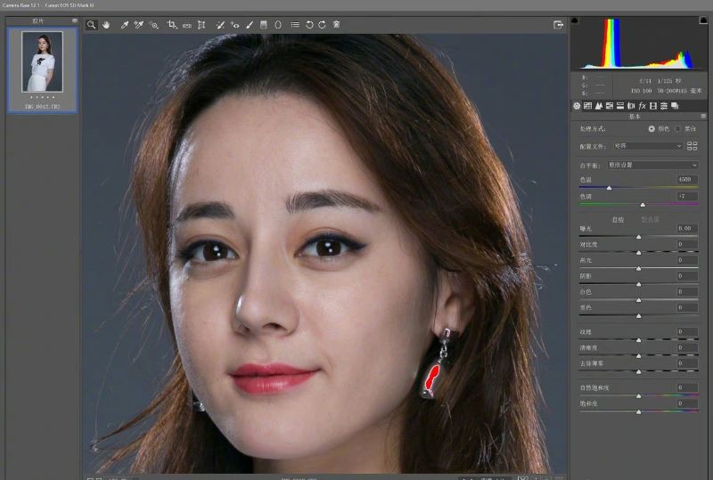Open the profile browser grid button
Image resolution: width=713 pixels, height=480 pixels.
pos(692,145)
